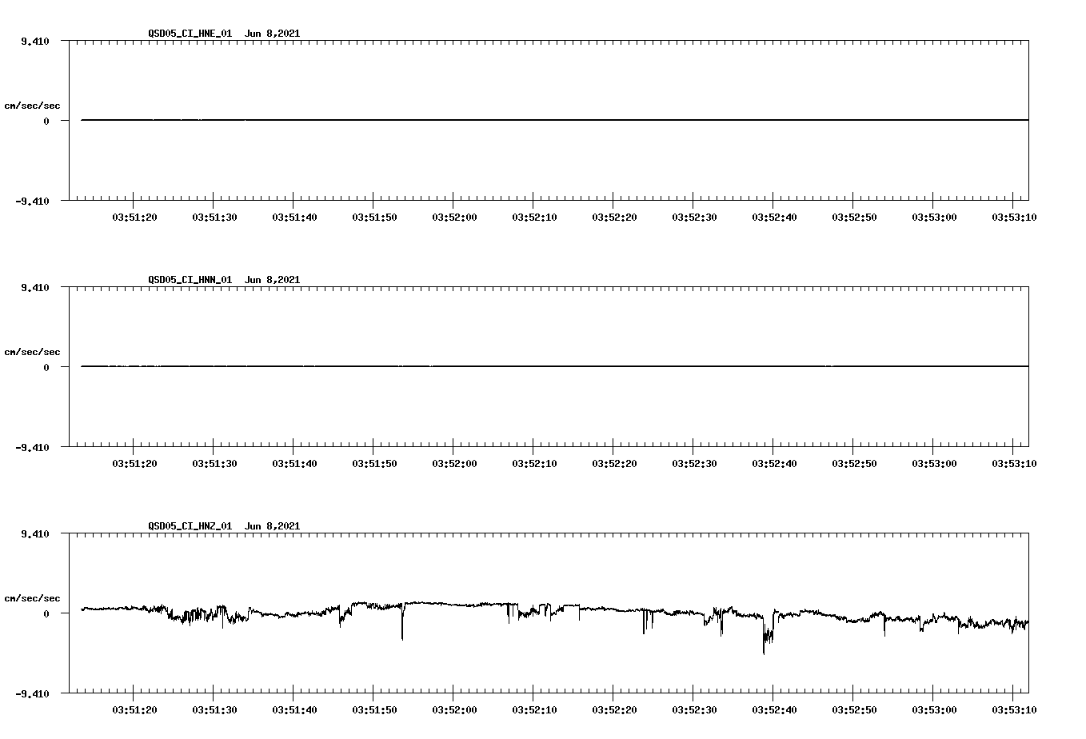Click the 0 axis value of HNZ plot
This screenshot has height=739, width=1086.
tap(46, 613)
